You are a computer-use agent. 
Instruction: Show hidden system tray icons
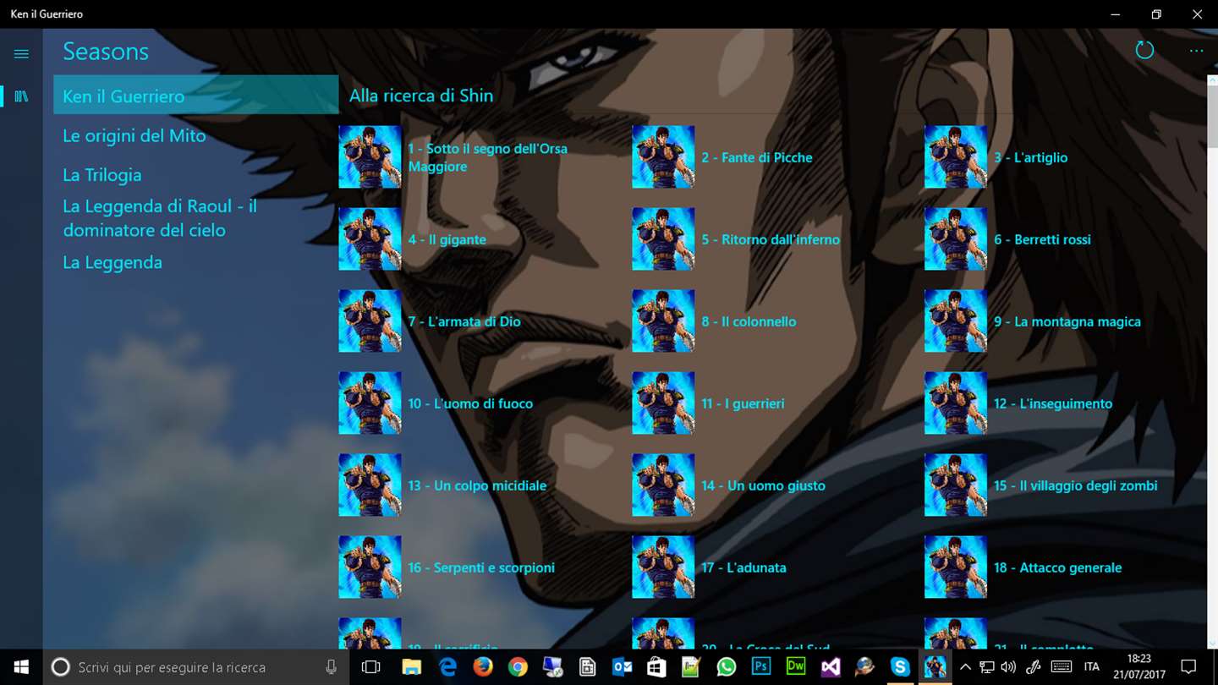(965, 667)
